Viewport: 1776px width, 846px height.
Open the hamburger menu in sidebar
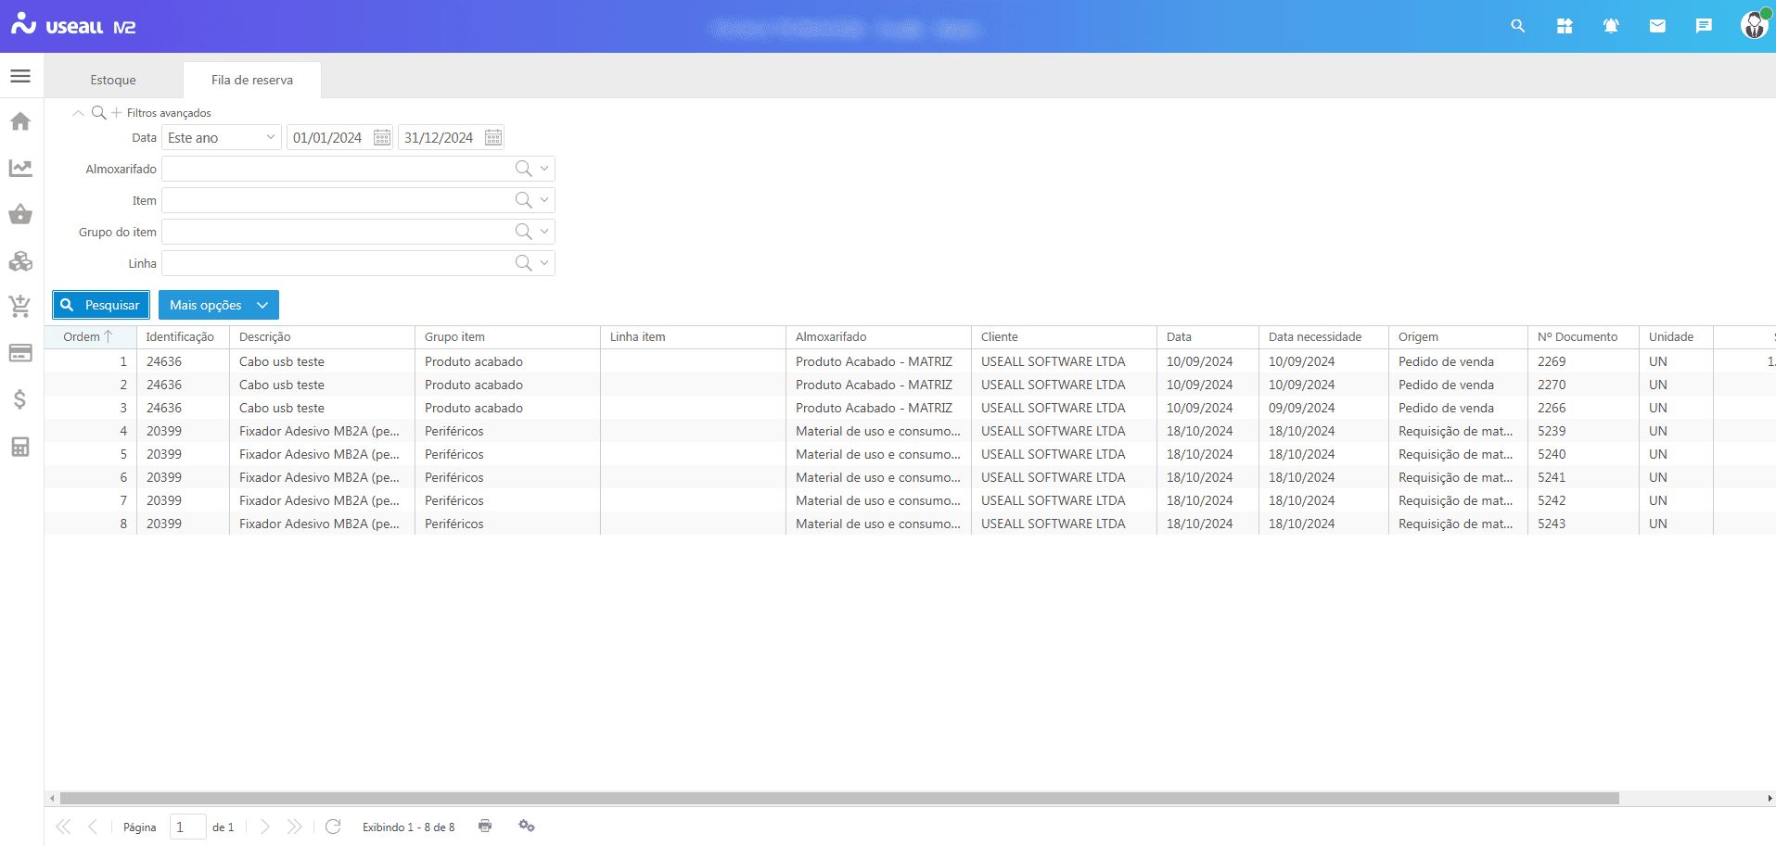[20, 76]
